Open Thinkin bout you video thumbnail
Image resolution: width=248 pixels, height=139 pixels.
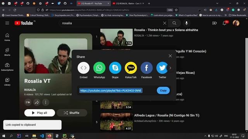tap(116, 37)
